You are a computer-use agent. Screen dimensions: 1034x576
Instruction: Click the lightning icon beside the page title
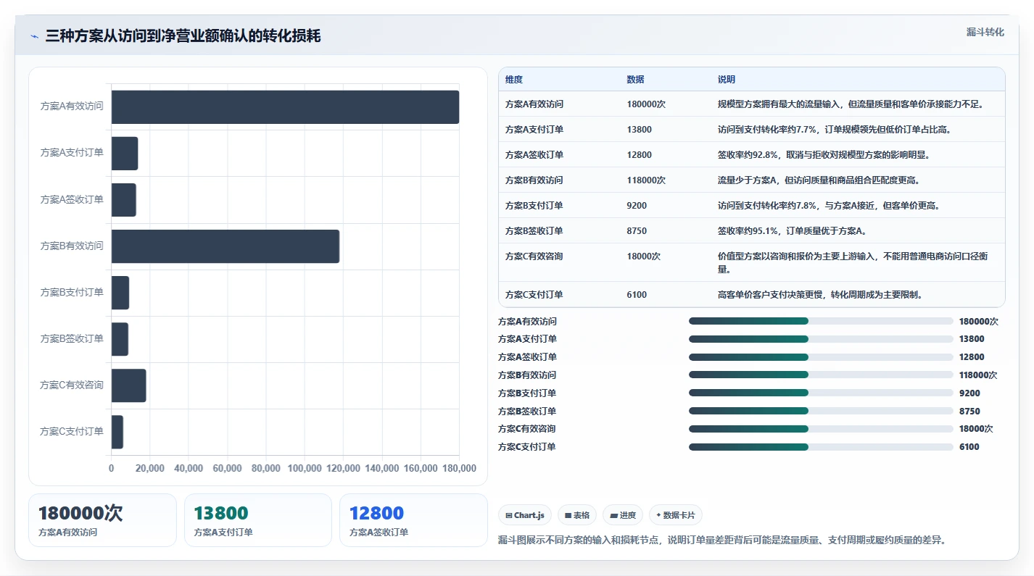tap(34, 36)
